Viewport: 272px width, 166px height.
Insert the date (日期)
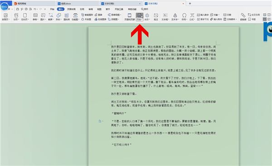227,15
